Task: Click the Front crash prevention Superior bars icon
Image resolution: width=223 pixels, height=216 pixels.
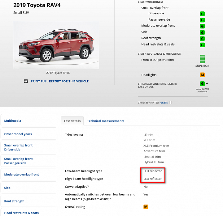Action: click(202, 59)
